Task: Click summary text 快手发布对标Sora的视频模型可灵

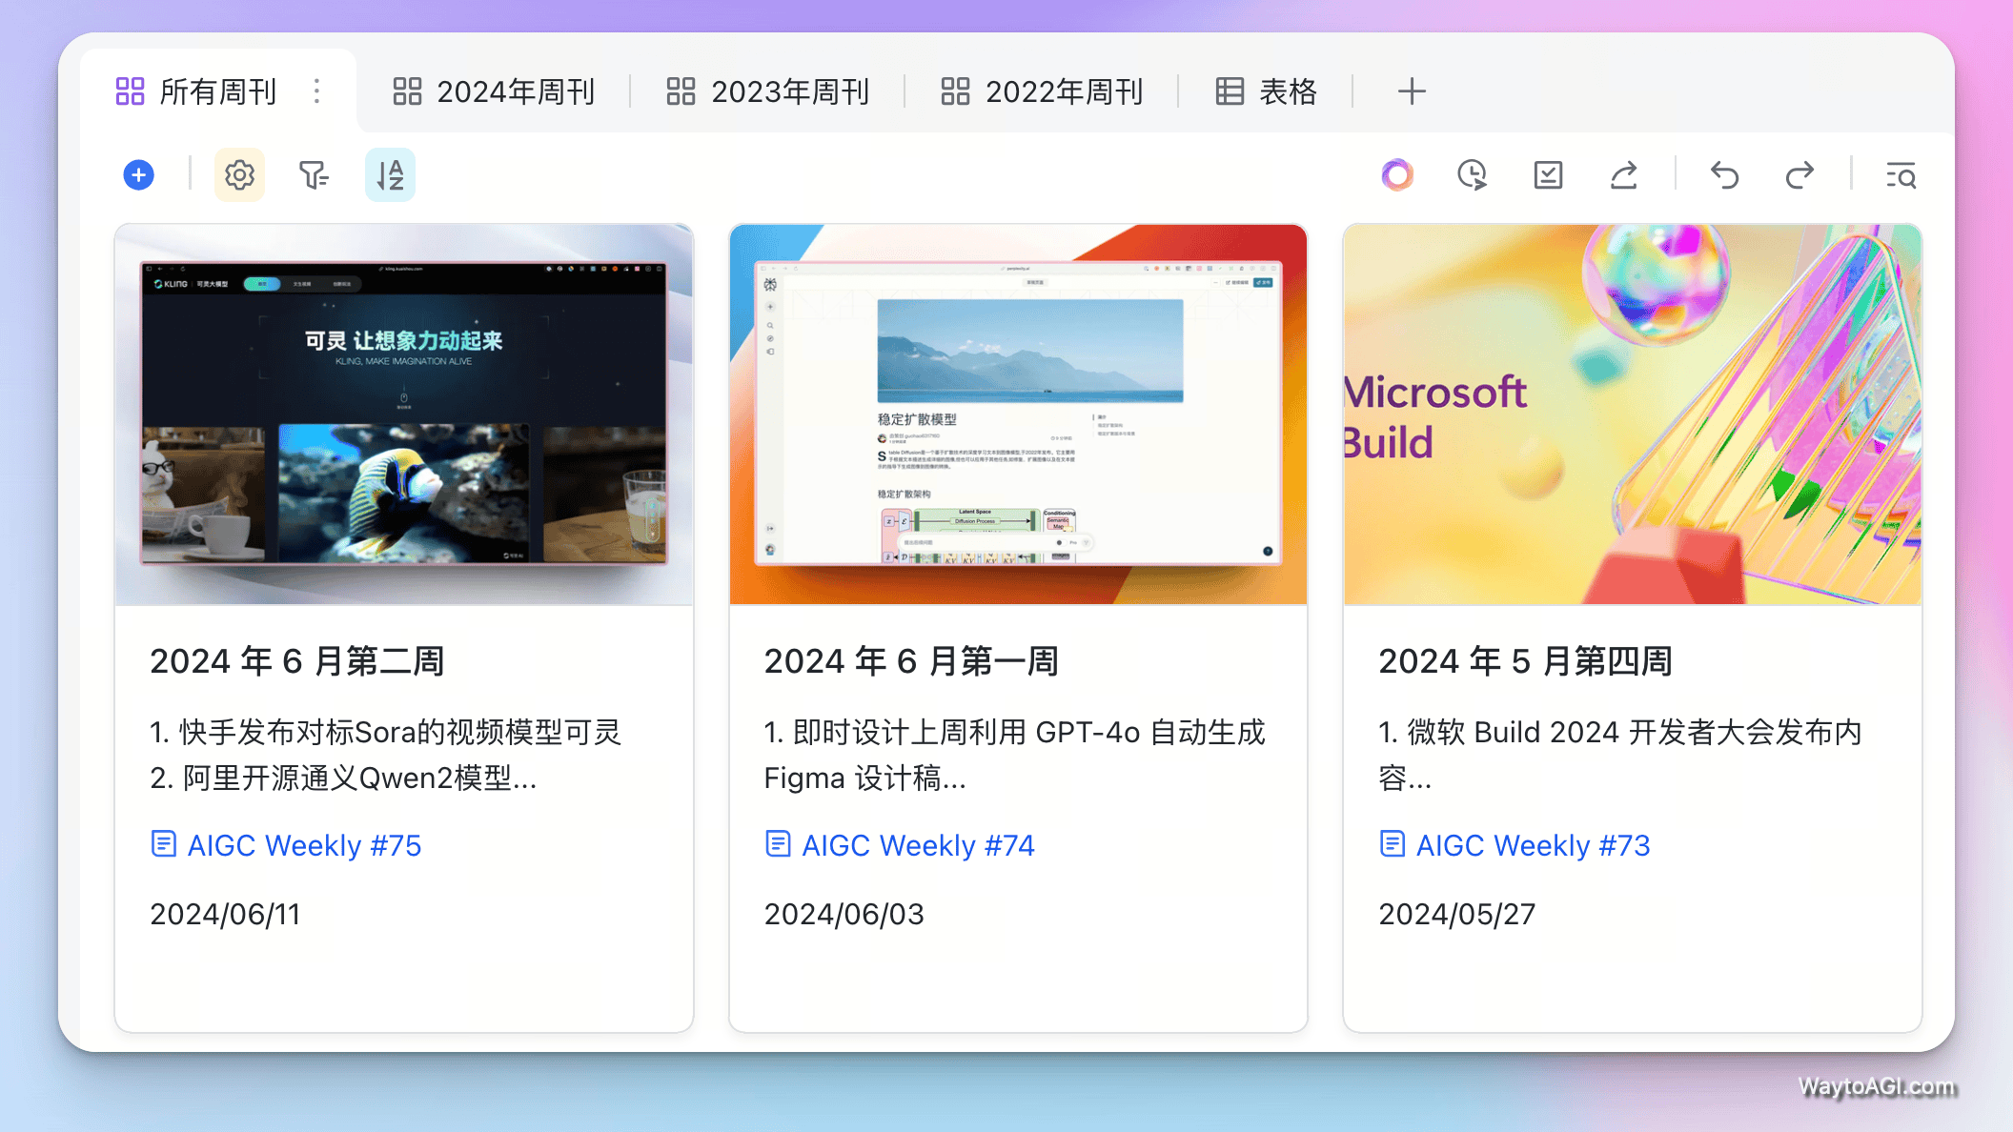Action: tap(399, 732)
